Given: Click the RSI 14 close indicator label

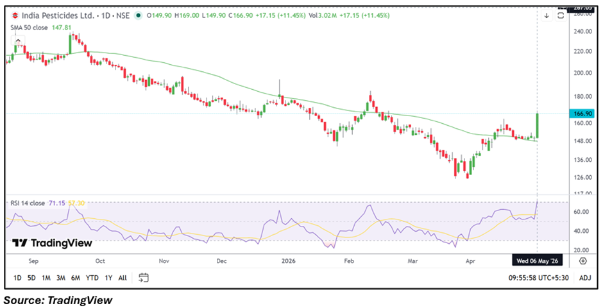Looking at the screenshot, I should tap(28, 203).
